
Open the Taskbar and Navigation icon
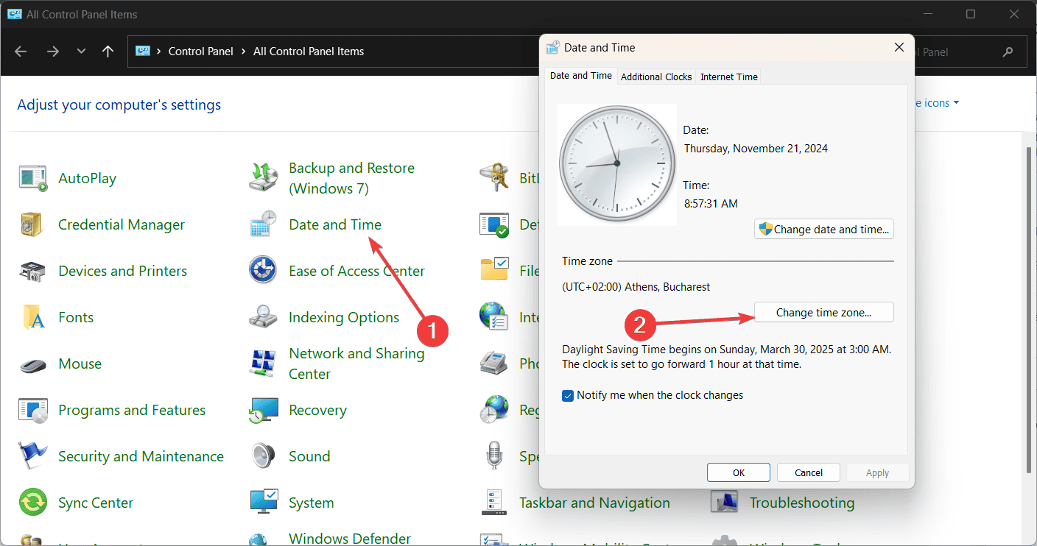point(493,503)
